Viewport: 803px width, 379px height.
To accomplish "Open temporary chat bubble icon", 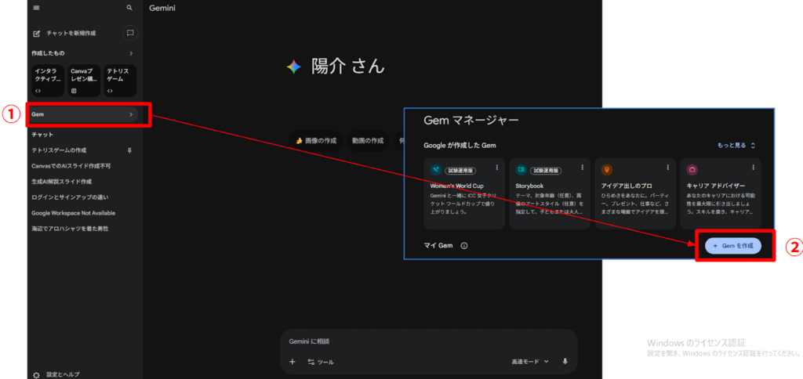I will point(130,33).
